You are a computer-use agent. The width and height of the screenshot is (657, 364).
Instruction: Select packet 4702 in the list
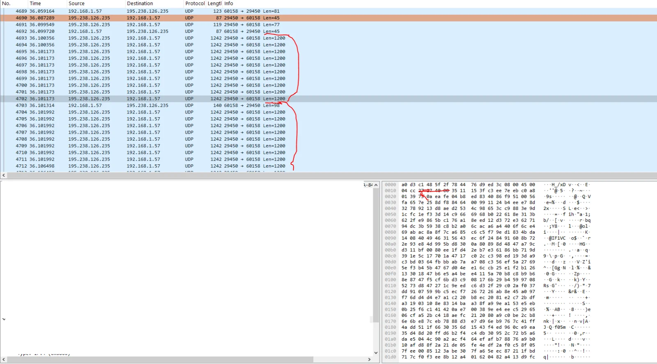click(x=164, y=99)
